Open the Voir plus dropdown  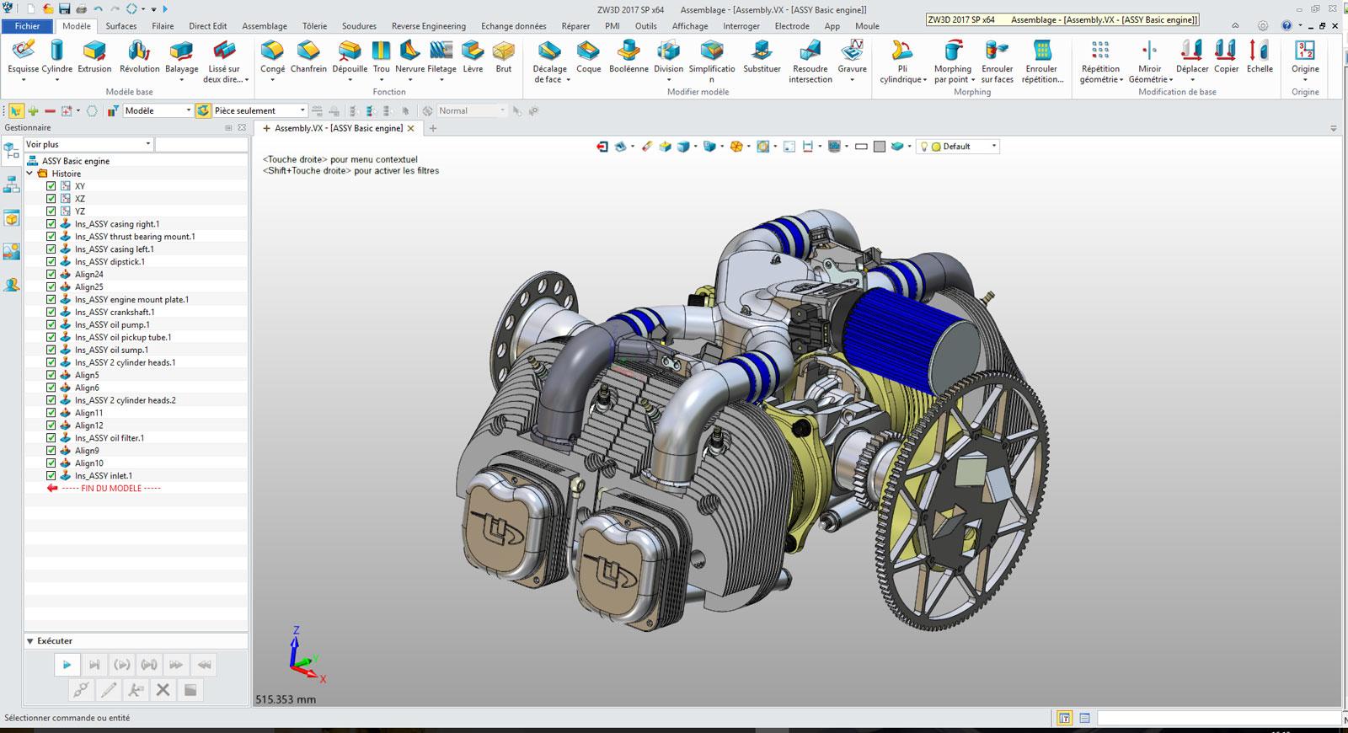(88, 144)
